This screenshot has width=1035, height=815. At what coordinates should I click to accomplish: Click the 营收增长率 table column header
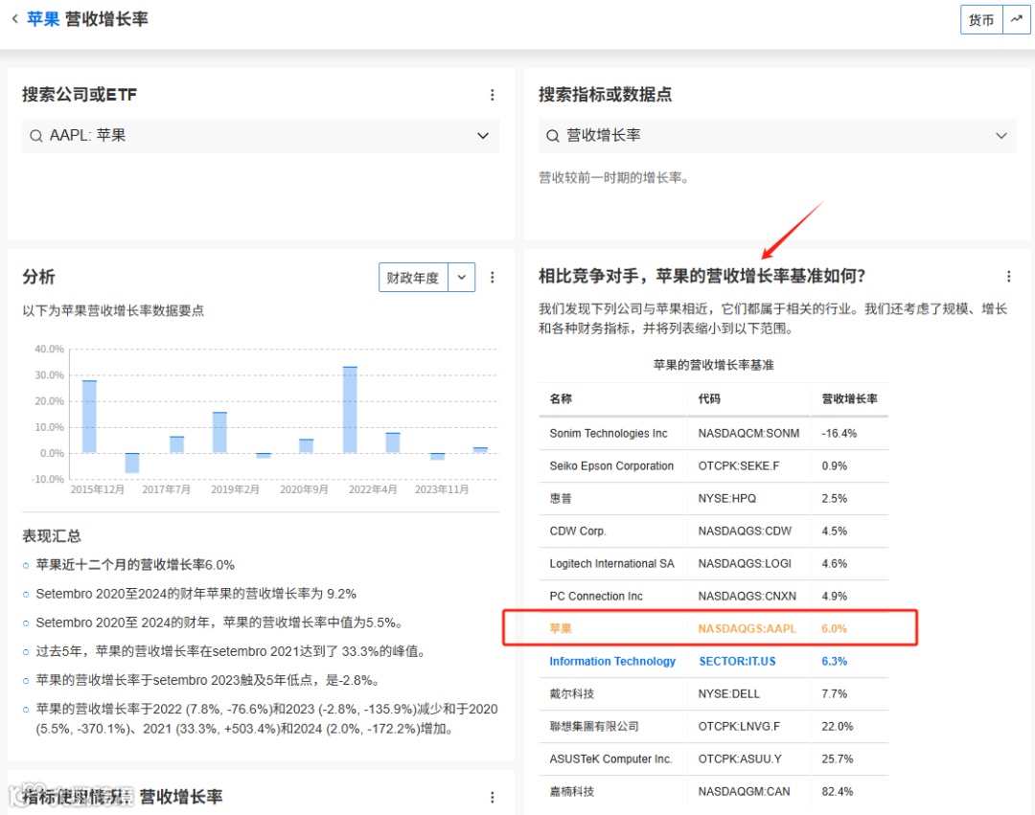(849, 399)
